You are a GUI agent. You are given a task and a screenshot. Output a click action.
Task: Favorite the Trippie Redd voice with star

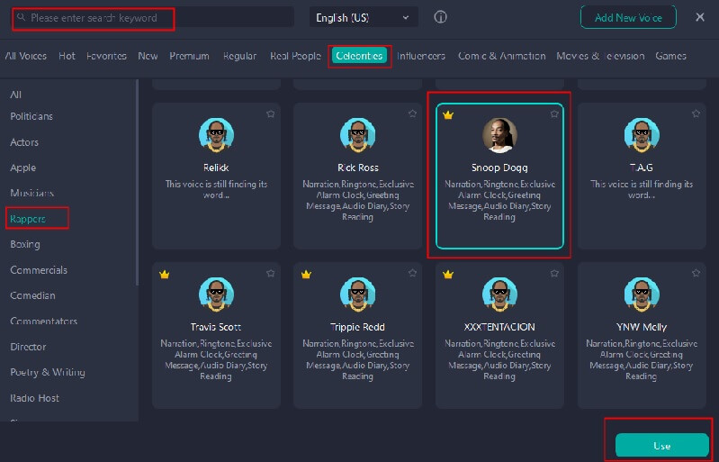click(x=412, y=274)
